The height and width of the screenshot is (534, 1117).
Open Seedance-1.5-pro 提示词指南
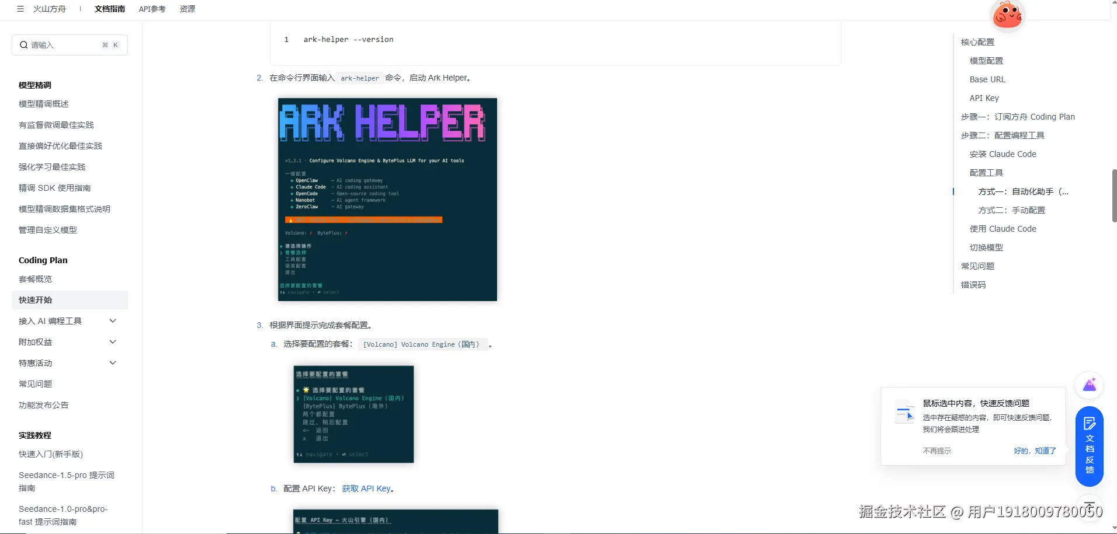click(x=67, y=481)
